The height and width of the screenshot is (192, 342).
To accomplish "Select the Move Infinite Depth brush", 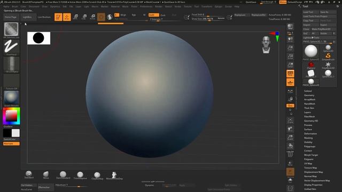I will 114,175.
